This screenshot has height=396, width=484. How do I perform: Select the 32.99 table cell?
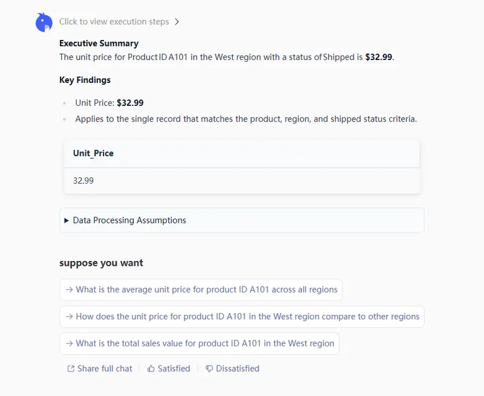pos(83,180)
